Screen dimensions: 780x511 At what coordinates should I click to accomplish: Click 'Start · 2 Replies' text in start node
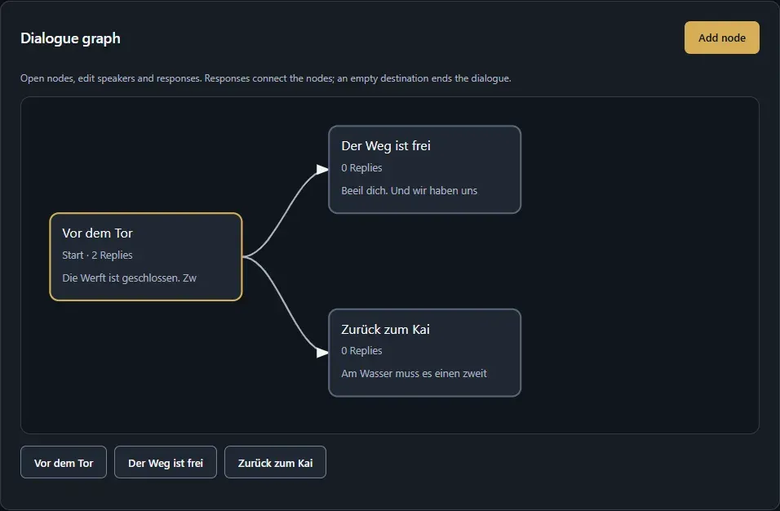(98, 255)
